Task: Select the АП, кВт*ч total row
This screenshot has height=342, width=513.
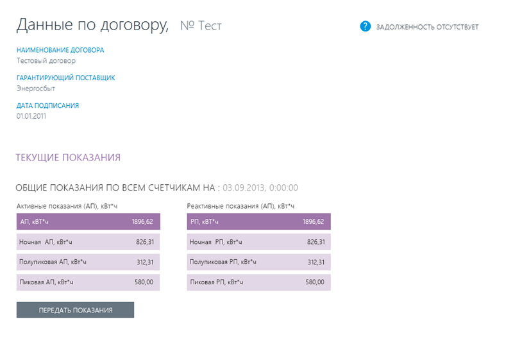Action: [88, 222]
